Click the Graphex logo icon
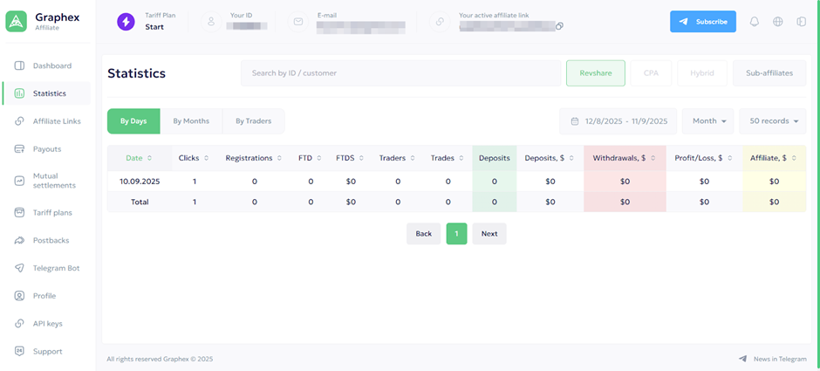The image size is (820, 371). click(x=17, y=22)
